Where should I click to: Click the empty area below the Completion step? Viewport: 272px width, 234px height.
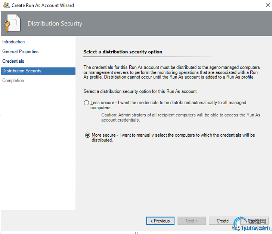point(37,149)
